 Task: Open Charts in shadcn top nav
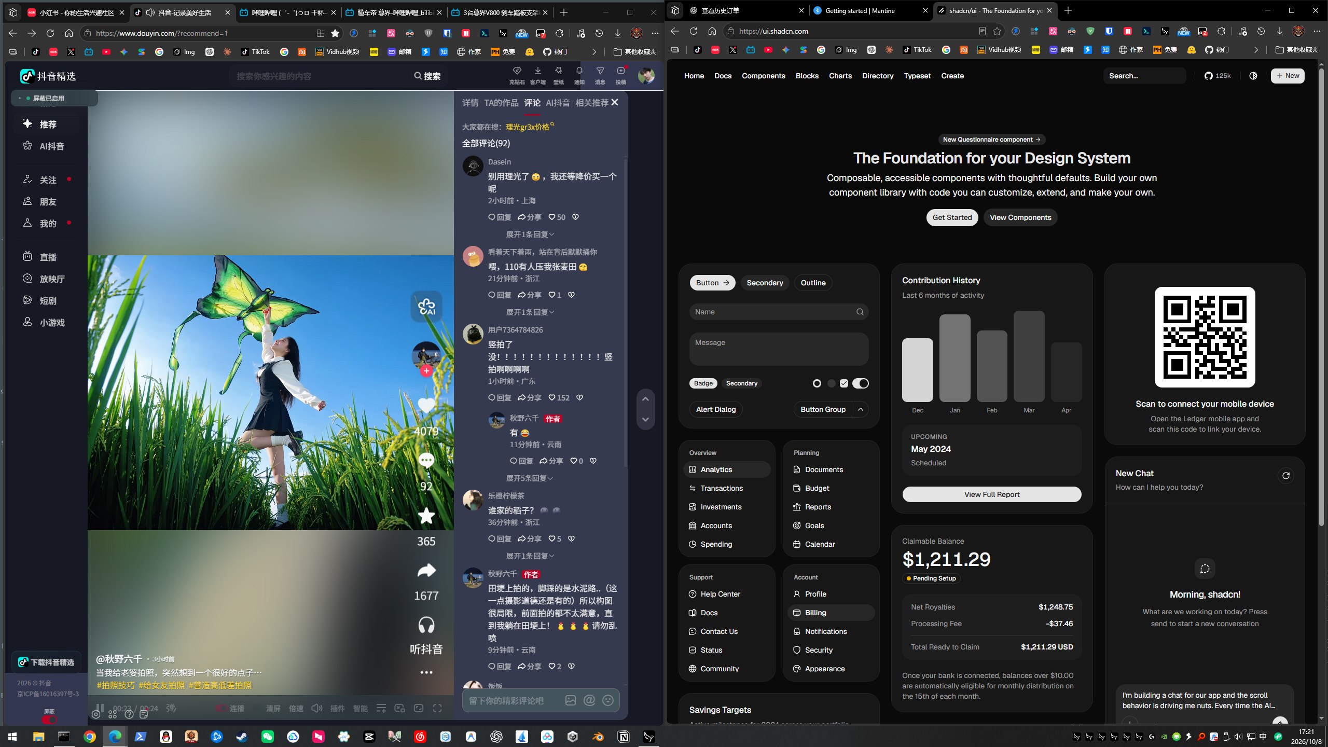point(840,76)
